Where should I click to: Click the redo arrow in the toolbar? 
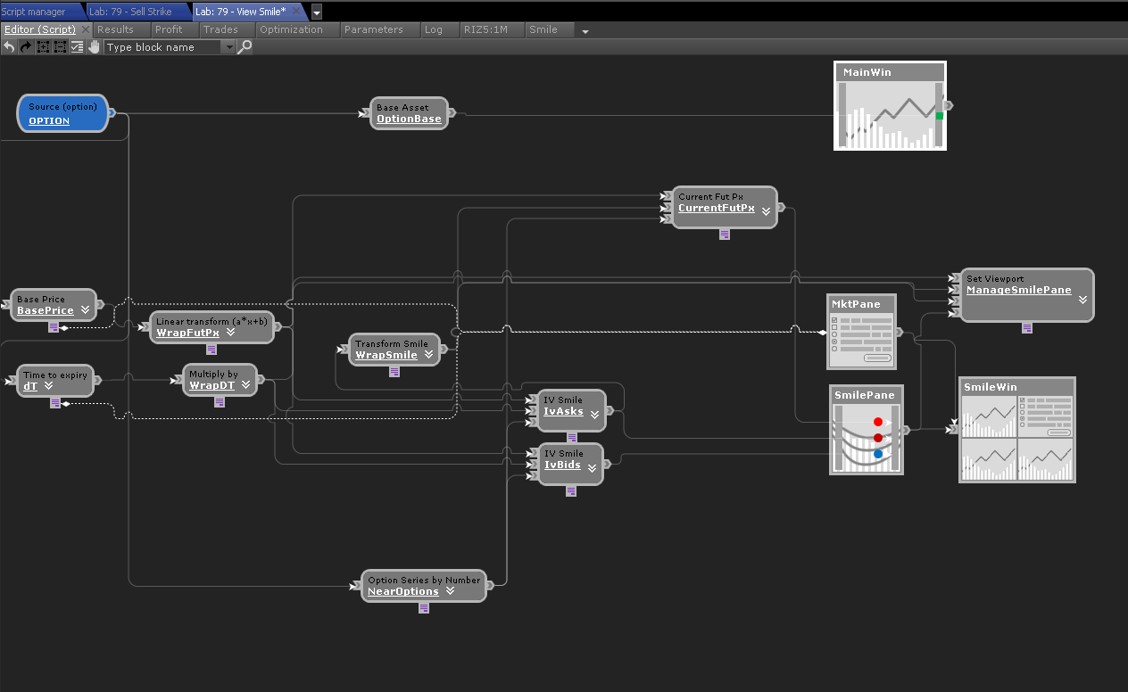pos(26,47)
